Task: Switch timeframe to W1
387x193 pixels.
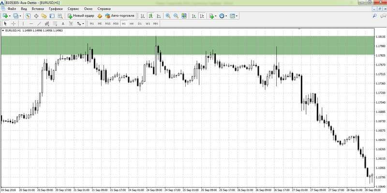Action: [x=148, y=24]
